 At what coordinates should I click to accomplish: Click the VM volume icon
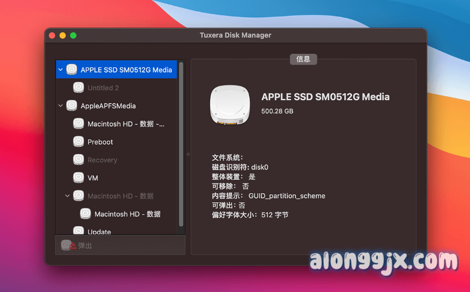pos(79,178)
